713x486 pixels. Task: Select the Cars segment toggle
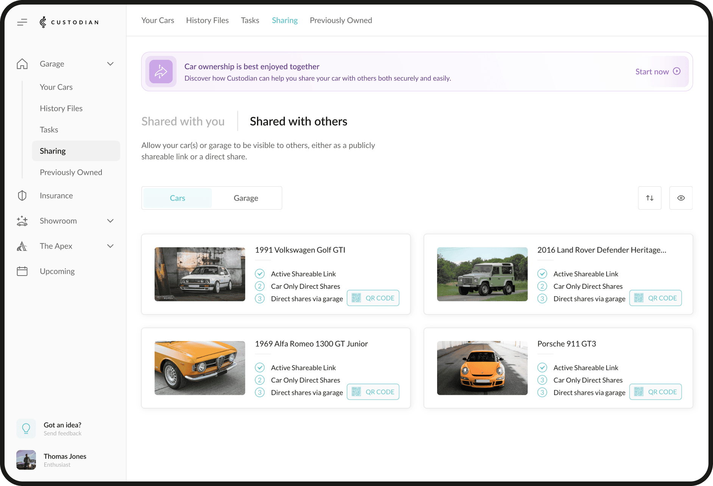[177, 198]
